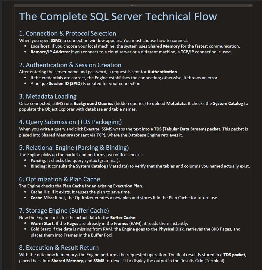
Task: Click the bold 'TCP/IP' text
Action: [x=187, y=52]
